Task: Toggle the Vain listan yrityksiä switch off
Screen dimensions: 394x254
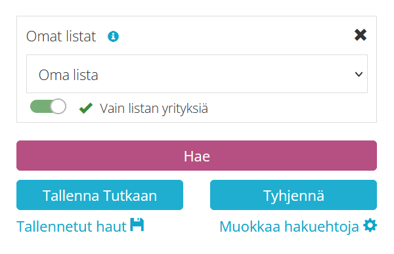Action: coord(48,106)
